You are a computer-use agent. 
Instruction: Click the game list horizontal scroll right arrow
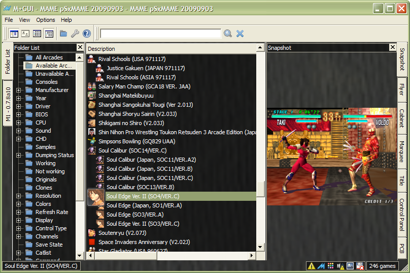(x=252, y=255)
